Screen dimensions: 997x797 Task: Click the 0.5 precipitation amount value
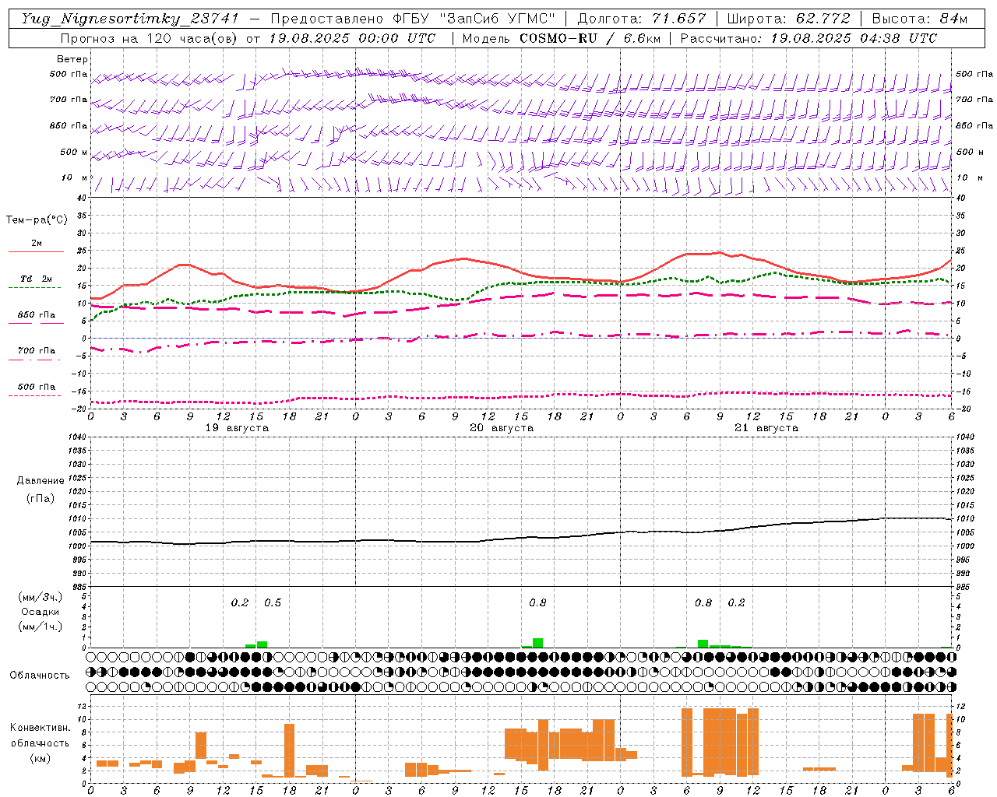(273, 602)
